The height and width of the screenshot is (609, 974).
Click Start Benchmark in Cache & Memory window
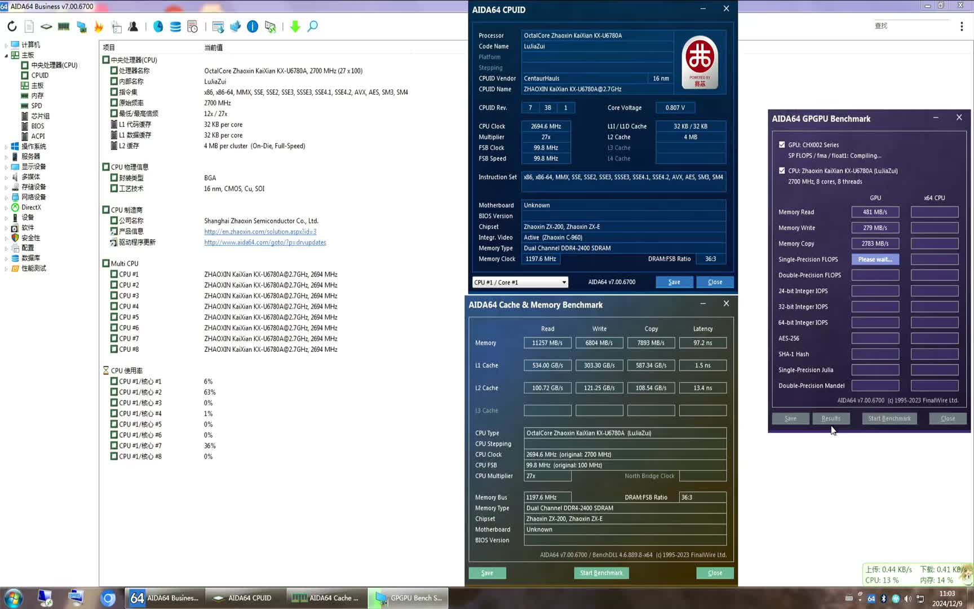(x=601, y=573)
